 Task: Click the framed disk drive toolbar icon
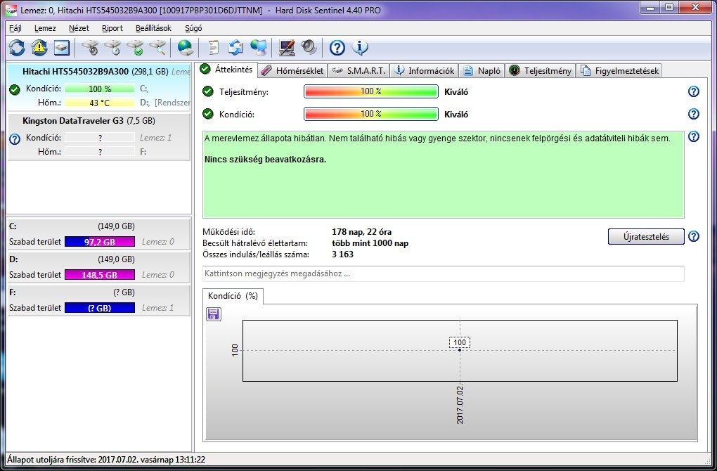point(62,48)
